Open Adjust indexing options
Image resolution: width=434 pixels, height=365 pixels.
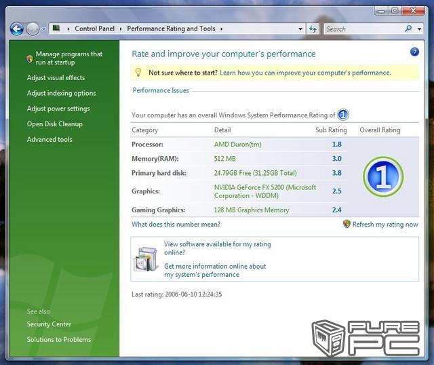(62, 93)
